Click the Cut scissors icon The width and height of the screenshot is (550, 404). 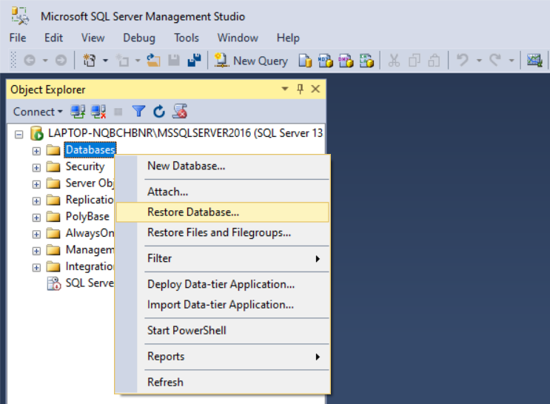pyautogui.click(x=394, y=61)
